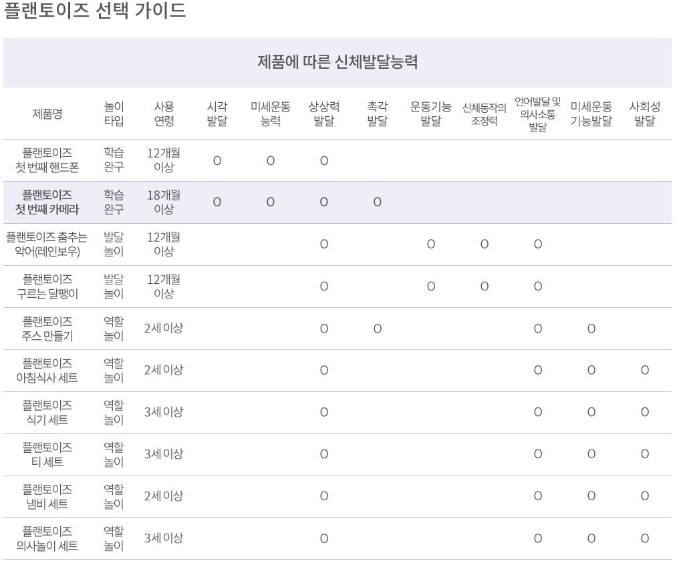Click '학습 완구' in the 첫 번째 카메라 row
This screenshot has width=675, height=565.
[114, 202]
